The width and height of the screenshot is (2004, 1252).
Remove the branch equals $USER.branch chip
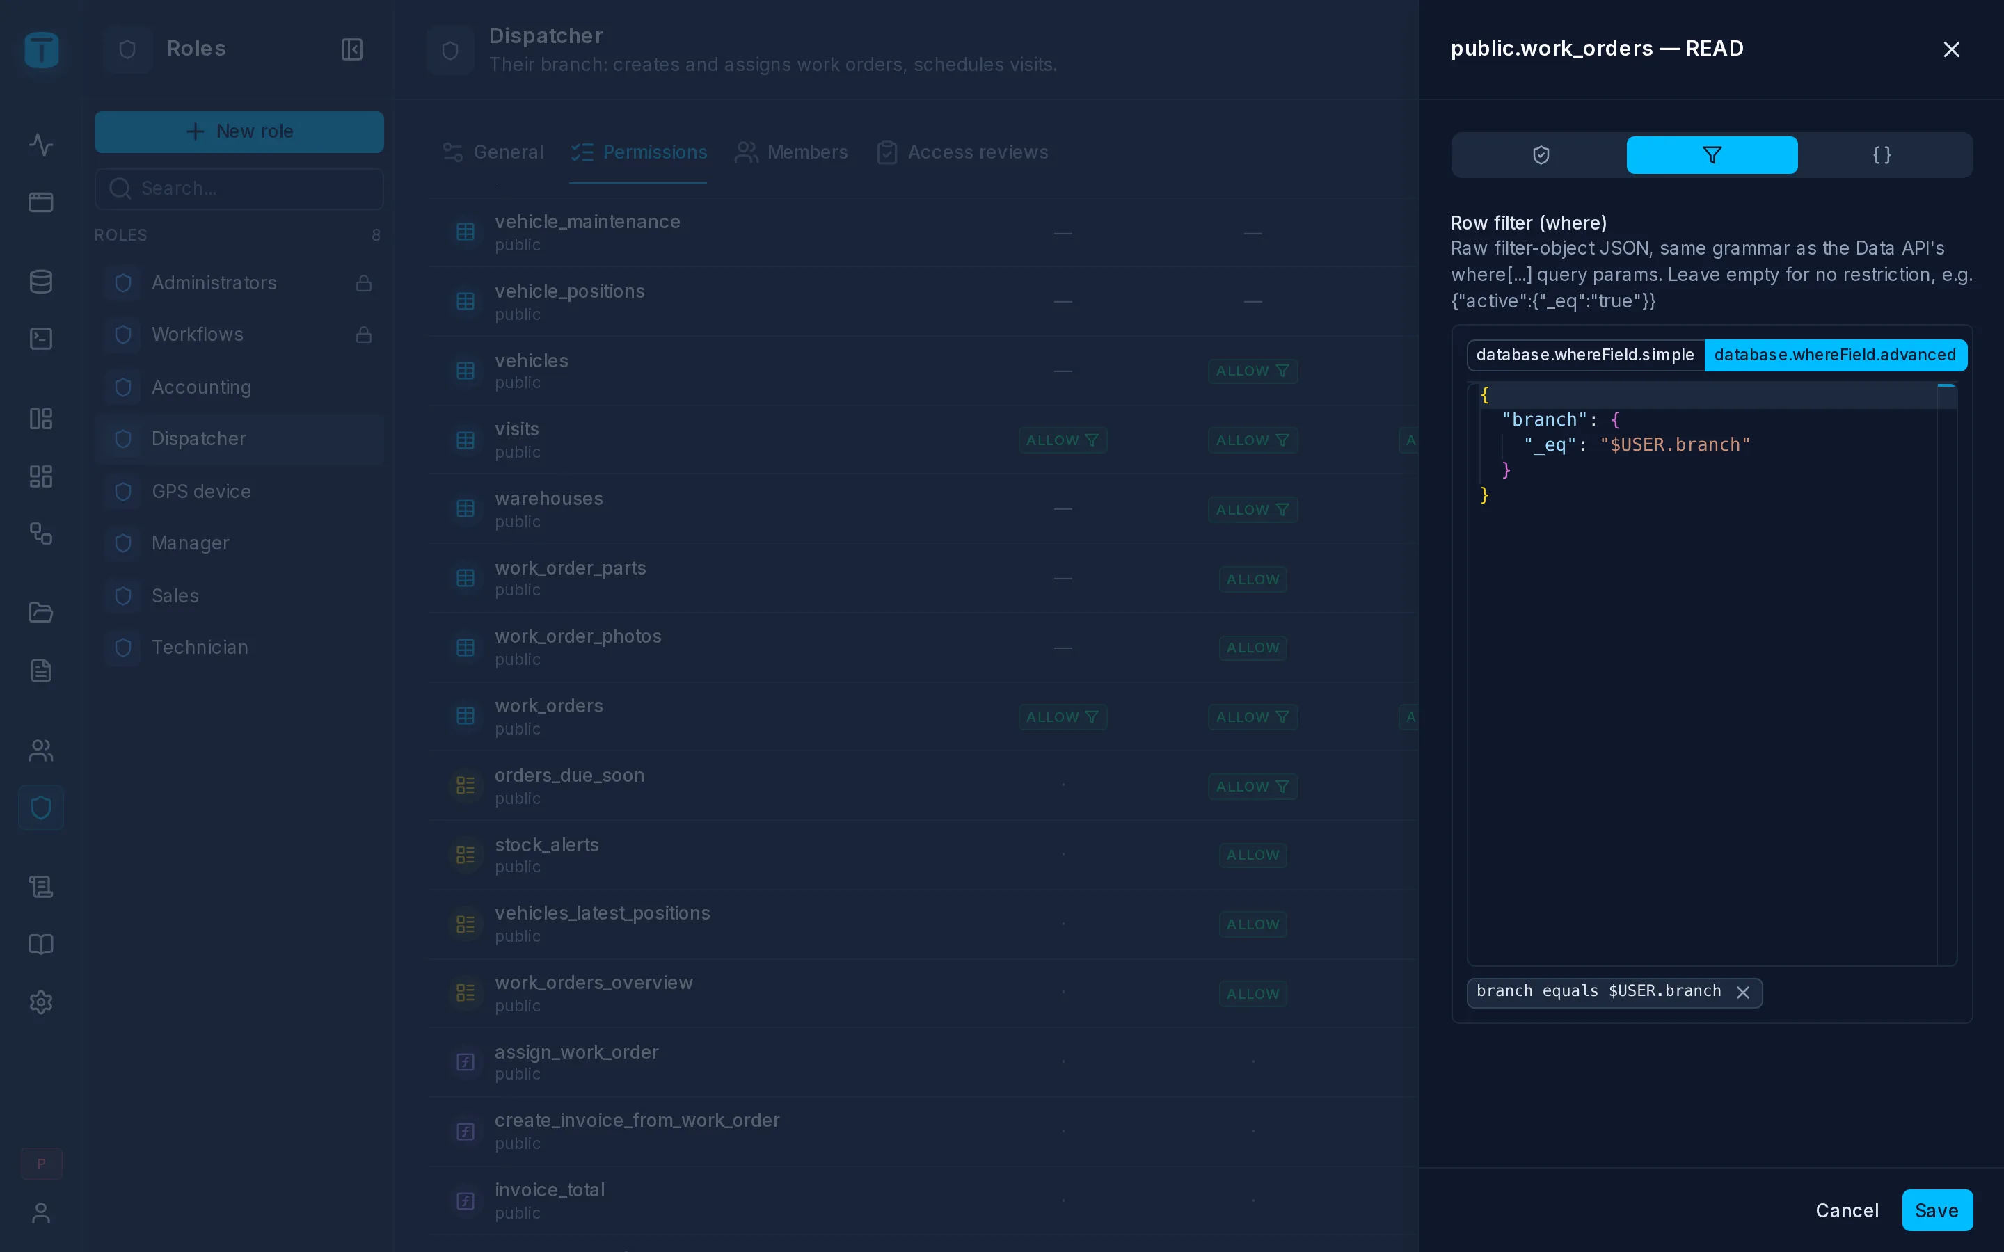click(x=1743, y=992)
